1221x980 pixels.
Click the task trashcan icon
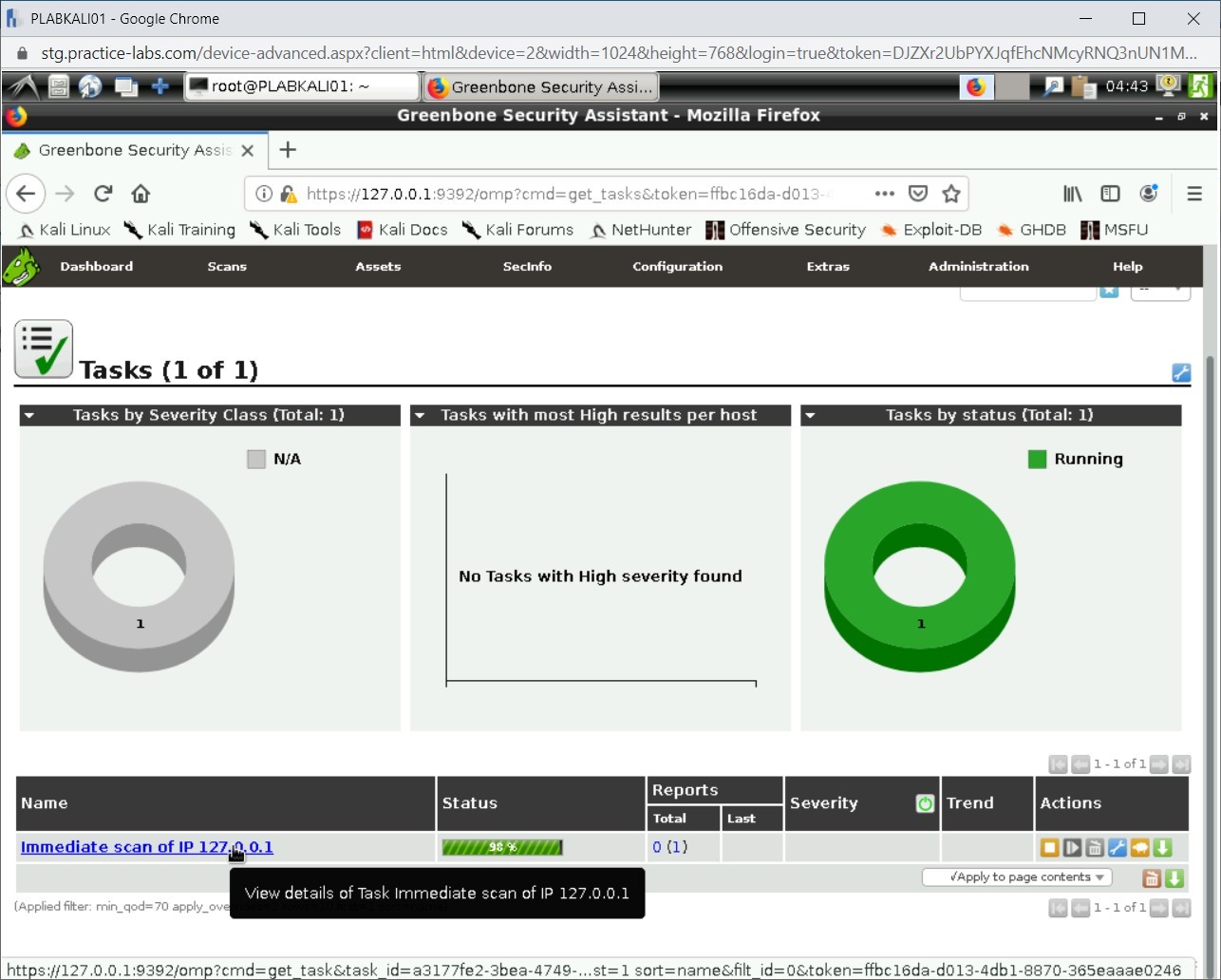(x=1095, y=848)
